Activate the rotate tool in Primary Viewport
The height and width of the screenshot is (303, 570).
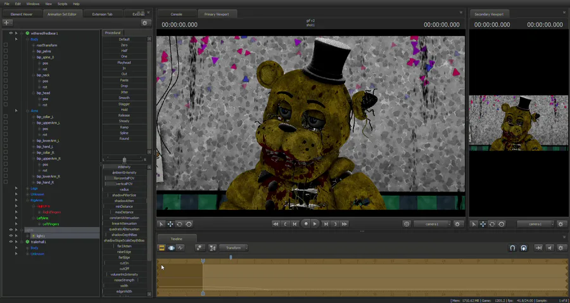180,224
